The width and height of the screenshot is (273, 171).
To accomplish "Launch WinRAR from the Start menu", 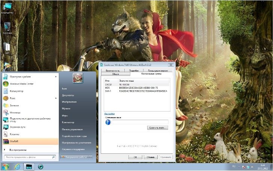I will [30, 141].
